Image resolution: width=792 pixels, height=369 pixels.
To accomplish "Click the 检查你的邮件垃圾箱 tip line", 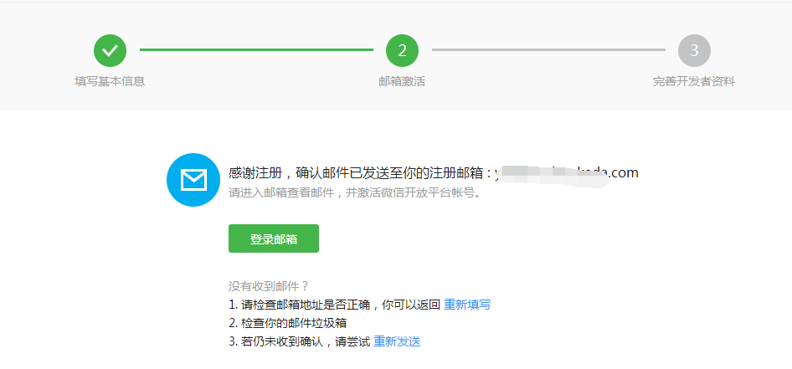I will [287, 324].
